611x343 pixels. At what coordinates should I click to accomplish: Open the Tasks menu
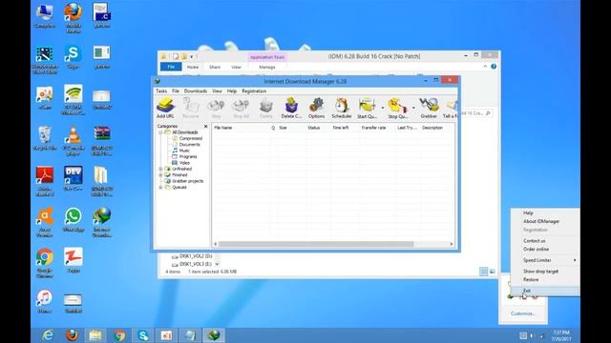pos(161,91)
